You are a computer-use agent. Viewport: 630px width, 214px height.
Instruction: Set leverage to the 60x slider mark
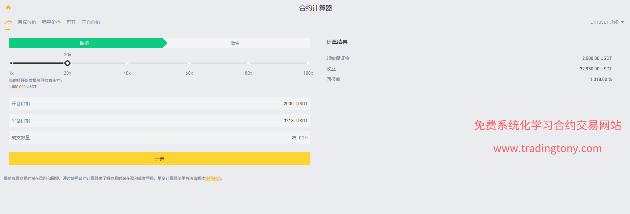pyautogui.click(x=189, y=63)
